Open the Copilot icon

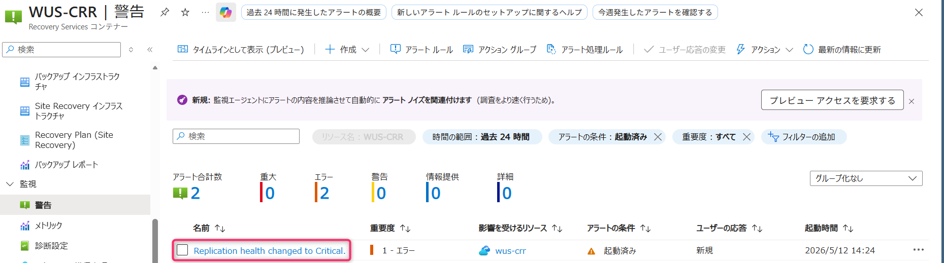(226, 12)
